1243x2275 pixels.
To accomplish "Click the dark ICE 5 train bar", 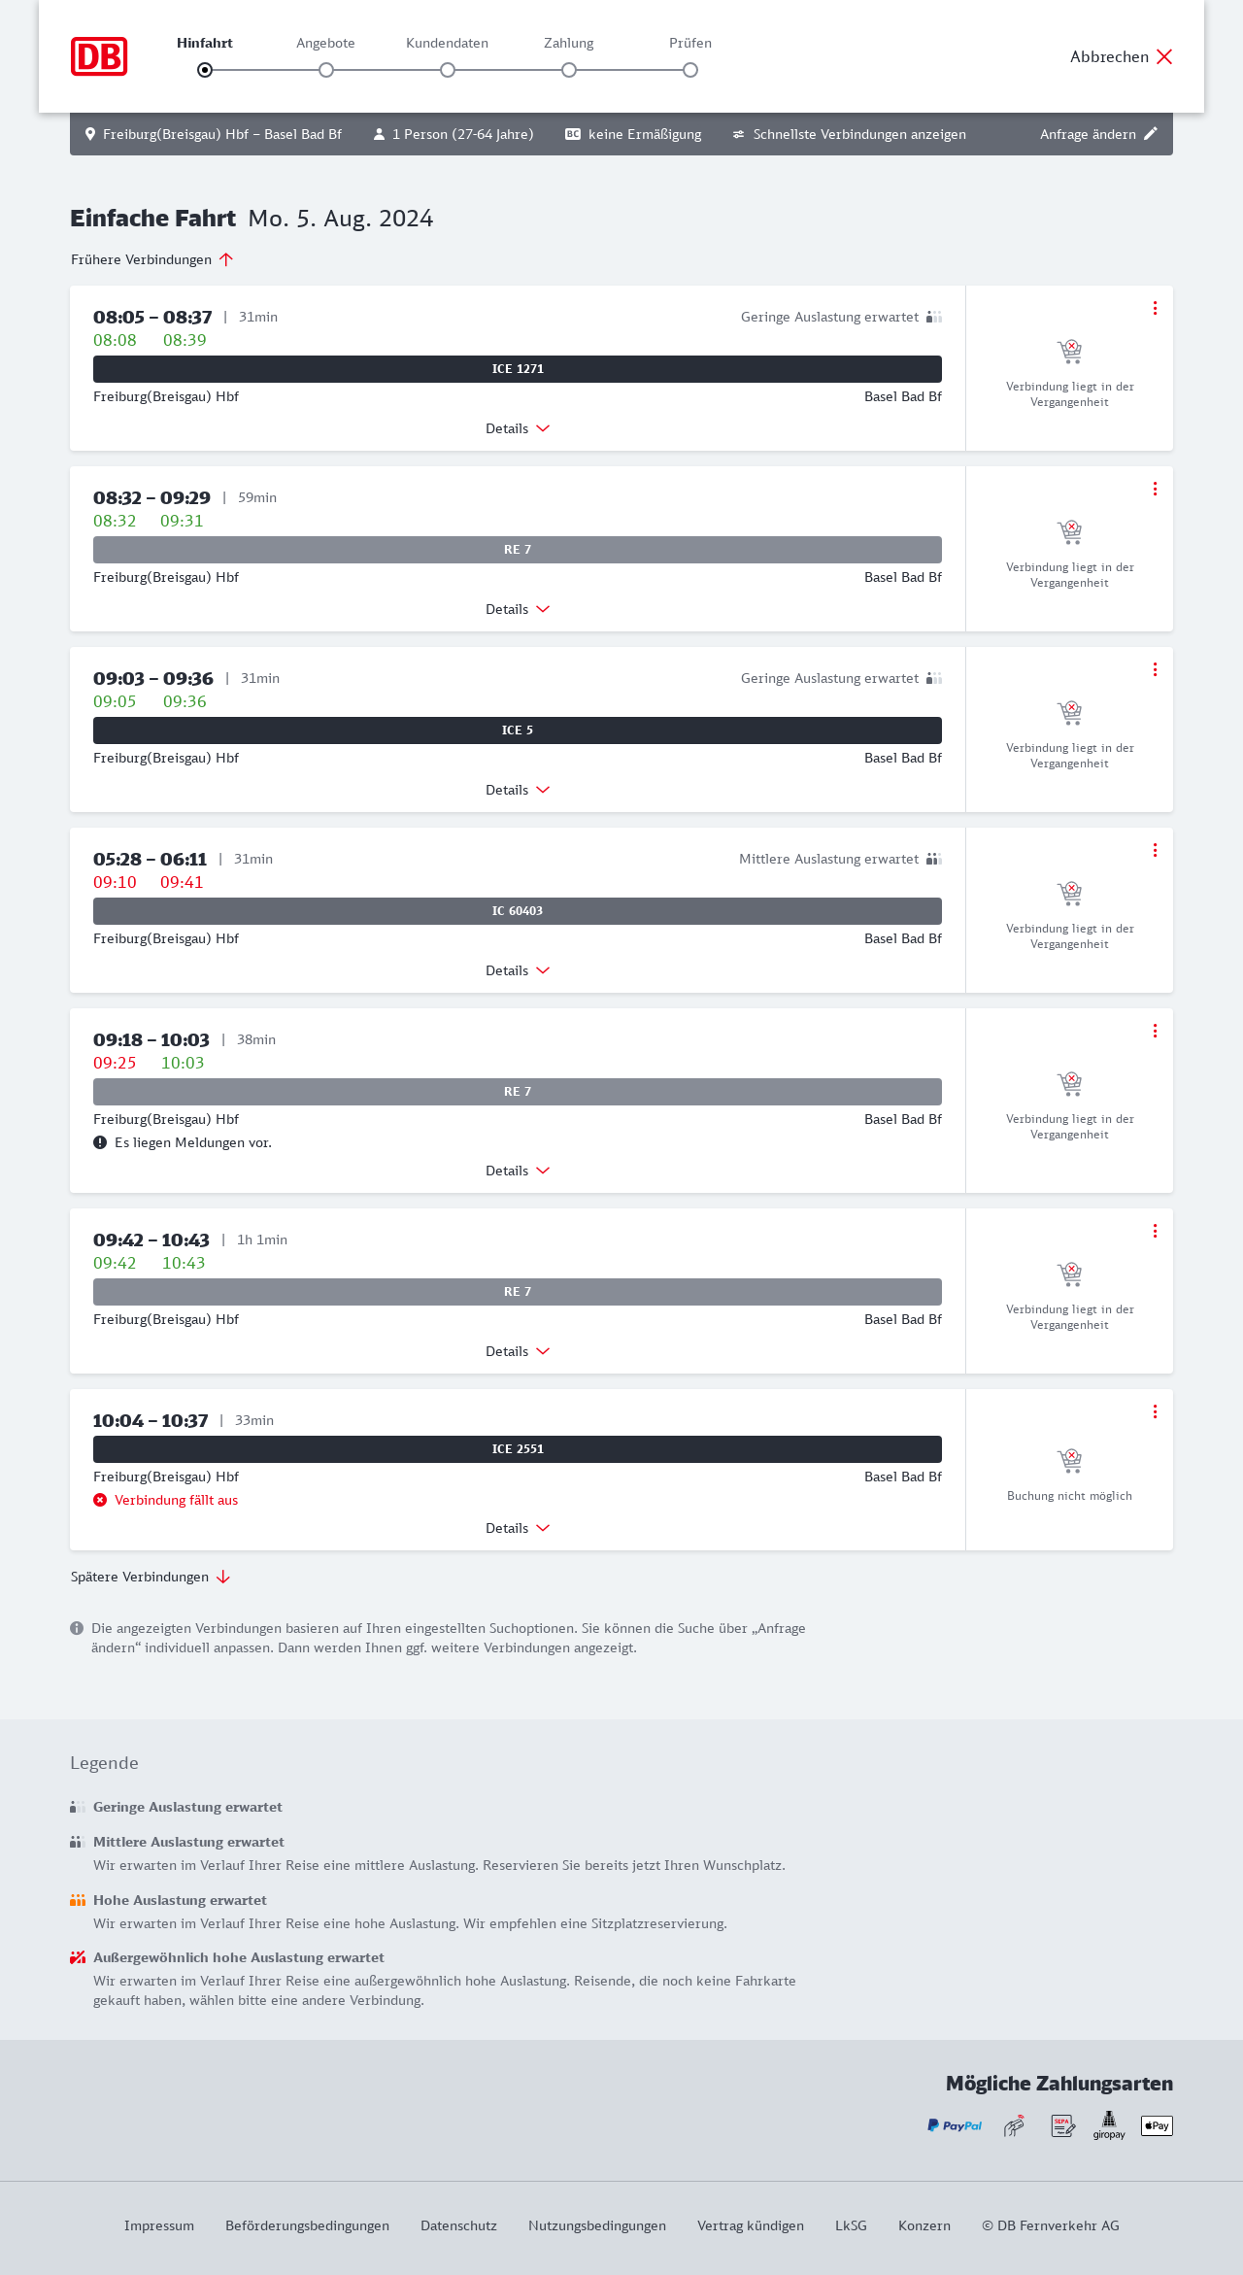I will pos(518,730).
